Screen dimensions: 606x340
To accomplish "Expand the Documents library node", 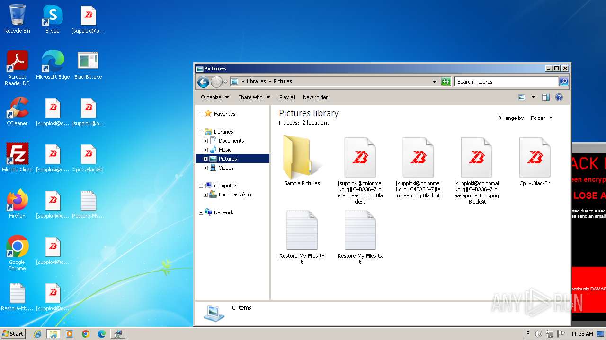I will pyautogui.click(x=205, y=141).
